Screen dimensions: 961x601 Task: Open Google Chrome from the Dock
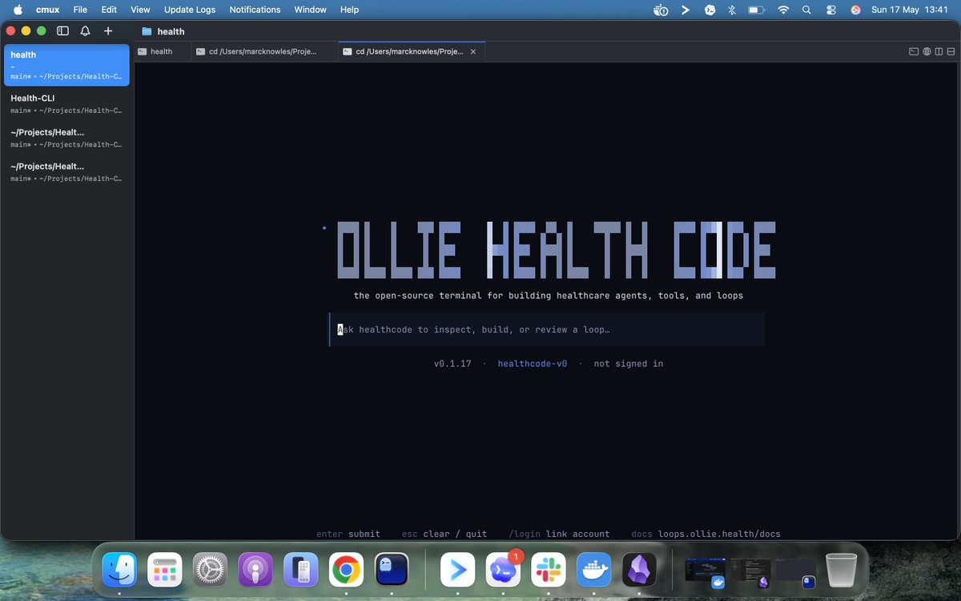click(346, 571)
